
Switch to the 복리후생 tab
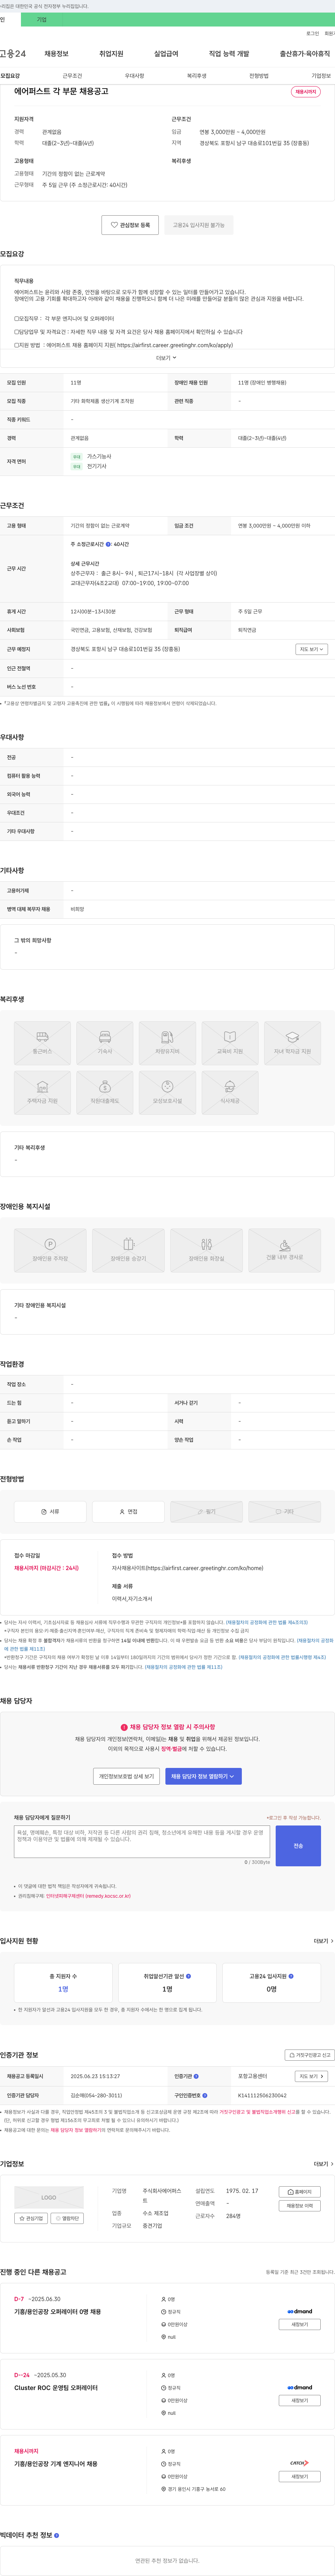[197, 76]
